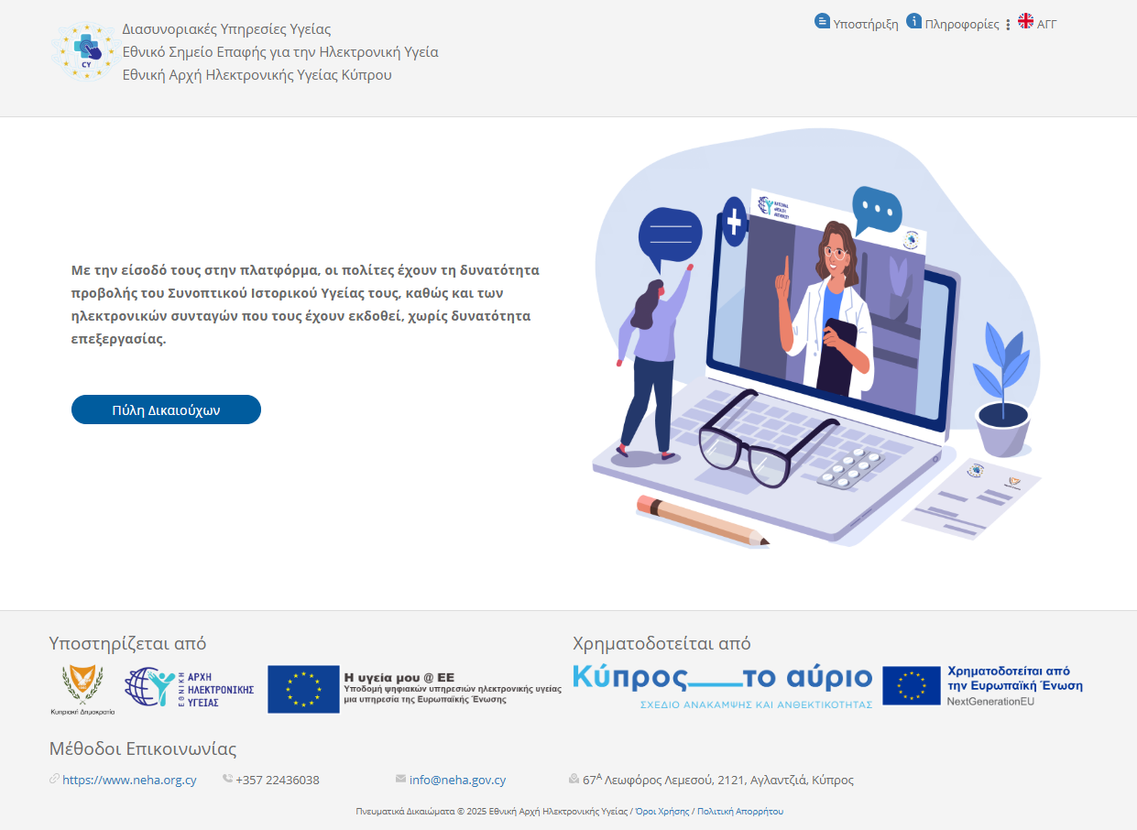
Task: Open the https://www.neha.org.cy link
Action: click(x=129, y=781)
